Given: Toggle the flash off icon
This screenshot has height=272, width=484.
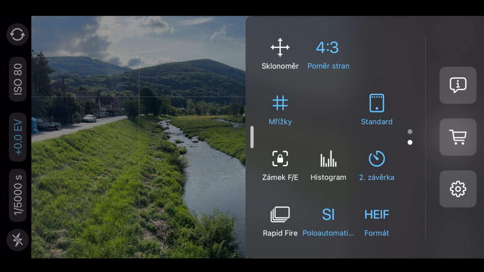Looking at the screenshot, I should [x=17, y=240].
